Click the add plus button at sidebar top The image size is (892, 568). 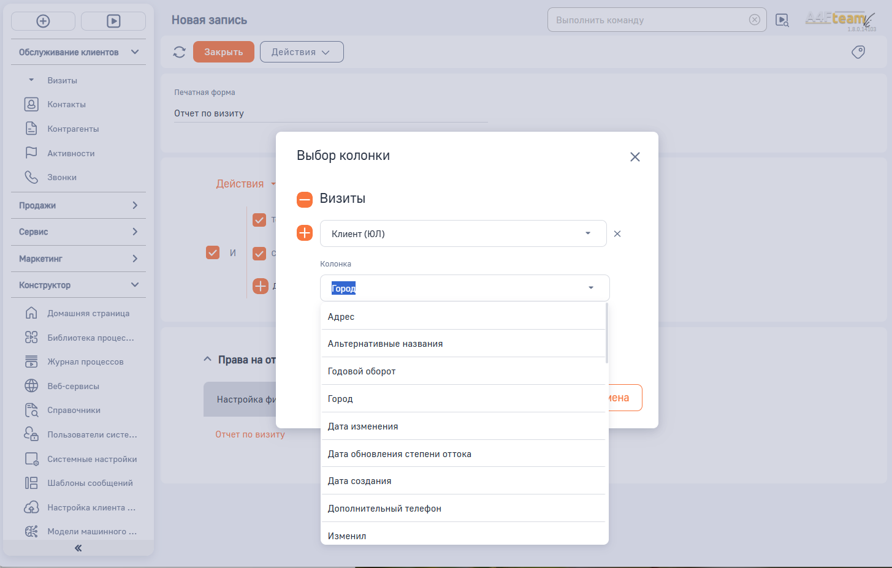(43, 21)
